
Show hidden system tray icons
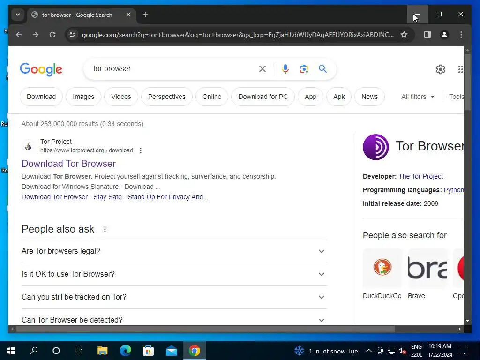pyautogui.click(x=369, y=351)
